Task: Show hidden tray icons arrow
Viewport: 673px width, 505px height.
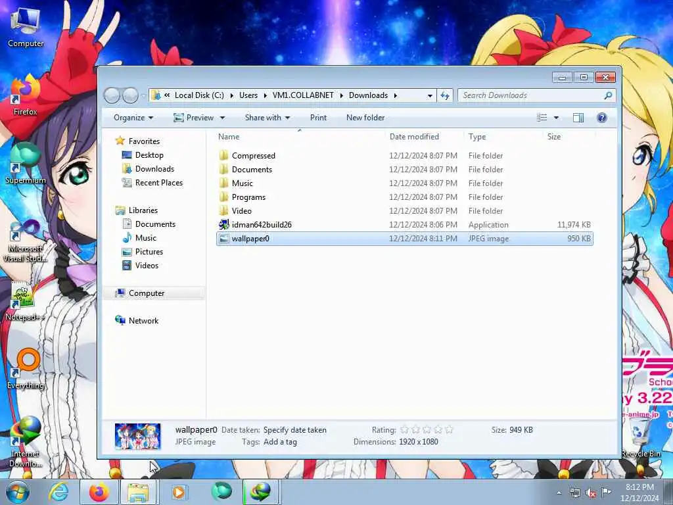Action: point(559,493)
